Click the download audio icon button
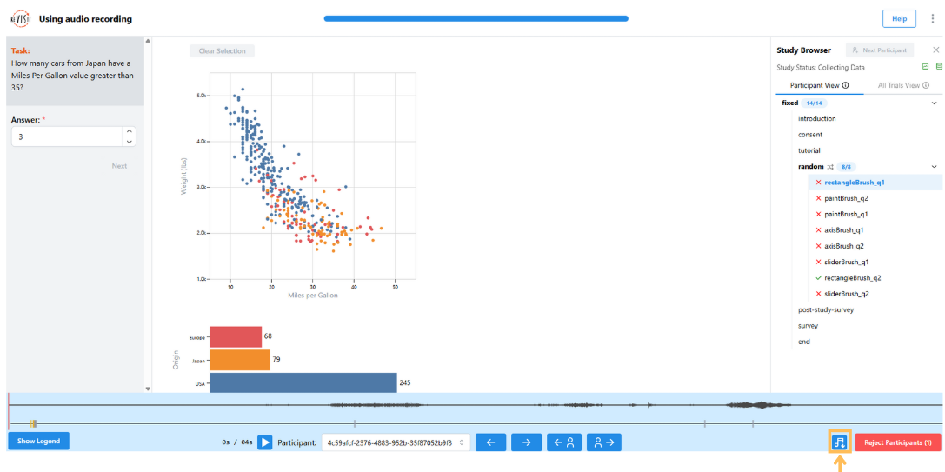Image resolution: width=945 pixels, height=472 pixels. click(x=839, y=442)
